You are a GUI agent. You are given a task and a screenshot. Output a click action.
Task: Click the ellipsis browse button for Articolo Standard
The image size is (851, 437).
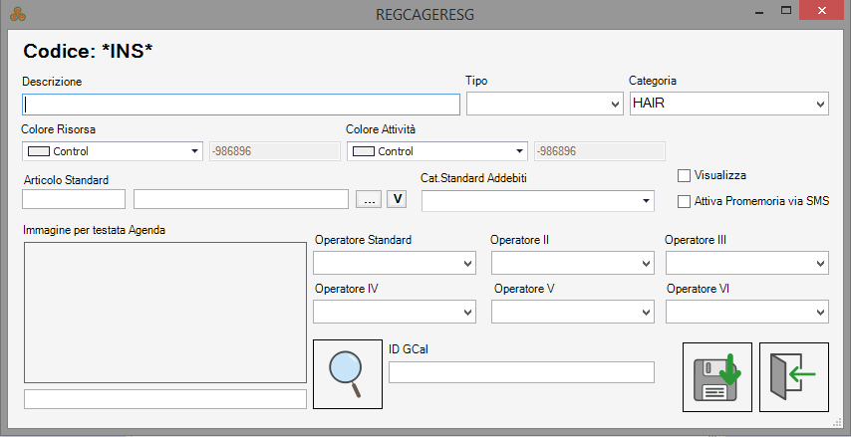pyautogui.click(x=369, y=199)
